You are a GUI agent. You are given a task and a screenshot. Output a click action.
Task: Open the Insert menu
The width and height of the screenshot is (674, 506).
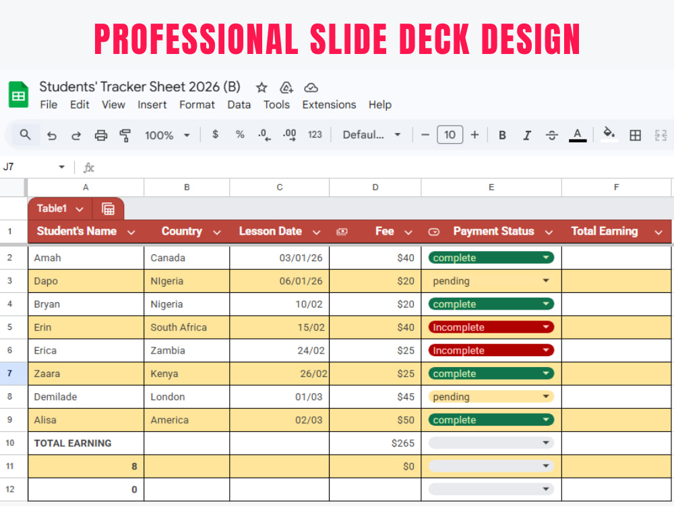tap(152, 105)
